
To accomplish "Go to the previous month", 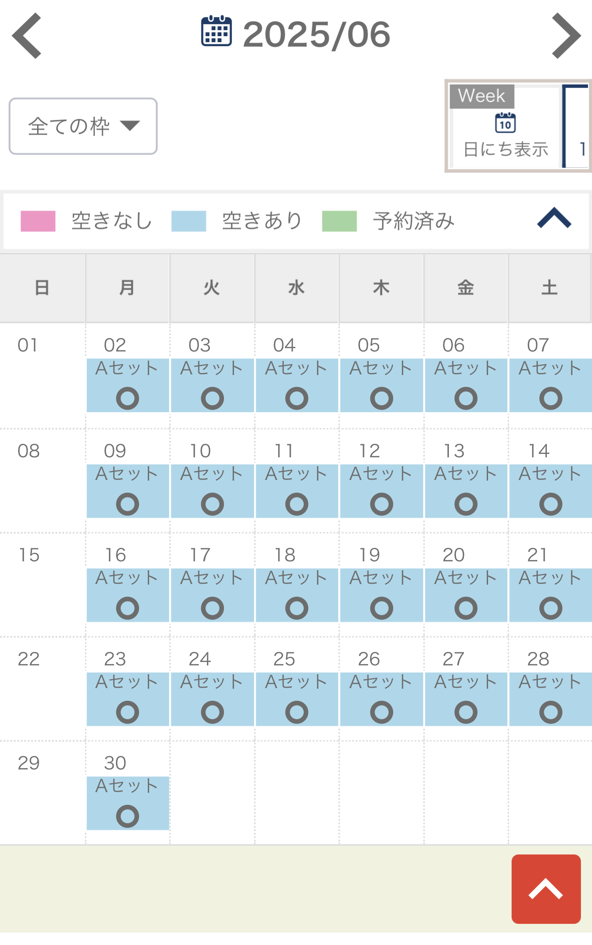I will pos(27,36).
